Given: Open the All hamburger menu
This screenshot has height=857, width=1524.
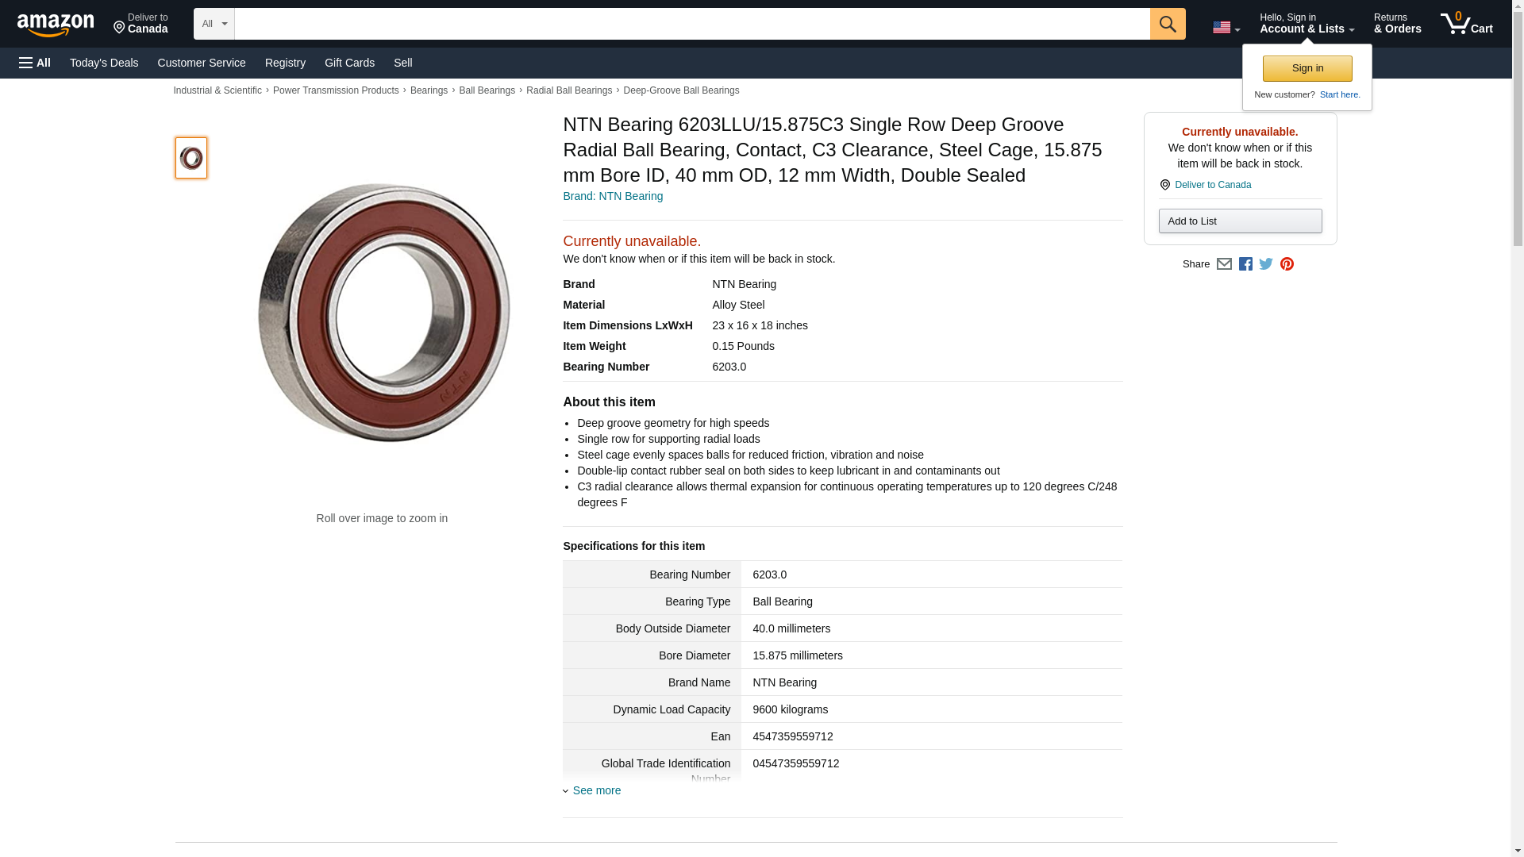Looking at the screenshot, I should tap(35, 63).
